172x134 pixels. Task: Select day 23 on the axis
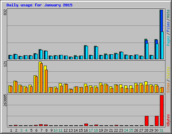pyautogui.click(x=121, y=130)
